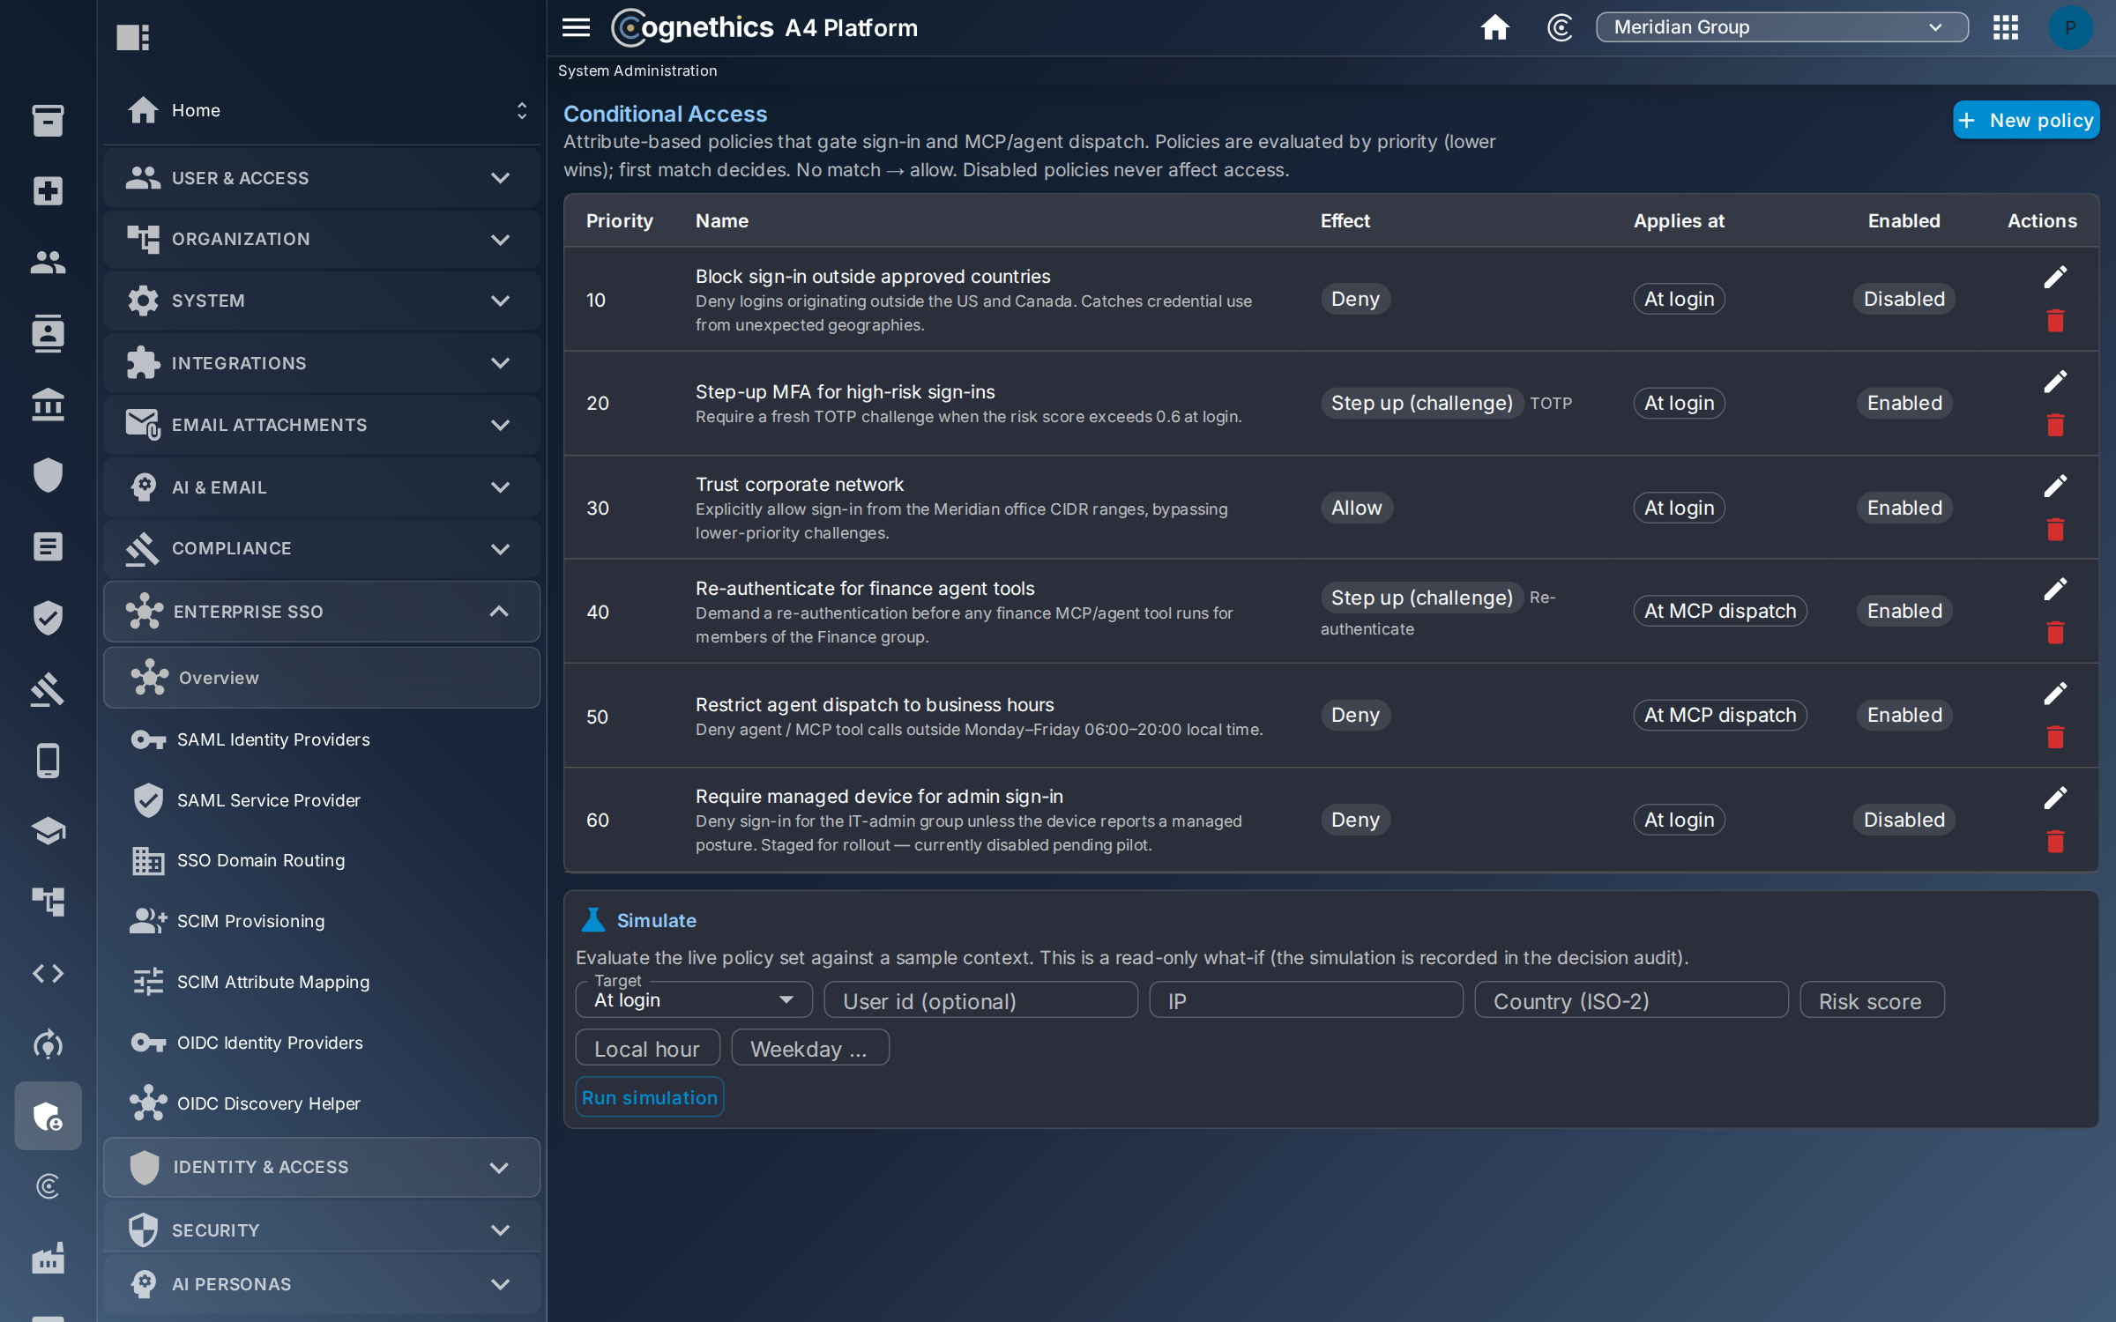Open OIDC Identity Providers

point(322,1043)
